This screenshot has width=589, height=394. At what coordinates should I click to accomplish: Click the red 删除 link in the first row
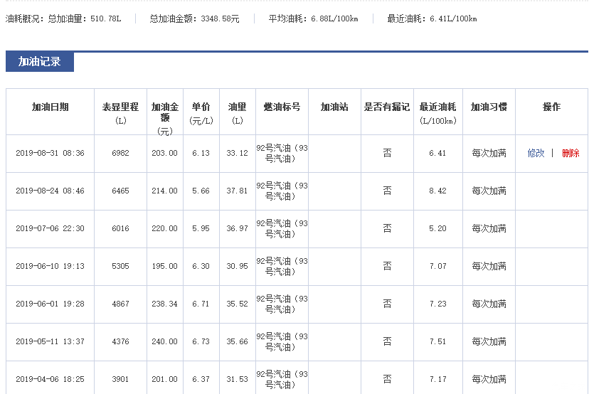pyautogui.click(x=571, y=153)
